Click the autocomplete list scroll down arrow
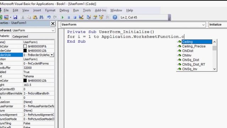 (215, 69)
